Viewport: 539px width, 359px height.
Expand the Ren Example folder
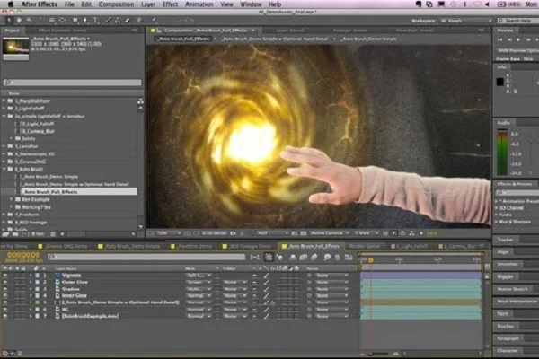[12, 199]
